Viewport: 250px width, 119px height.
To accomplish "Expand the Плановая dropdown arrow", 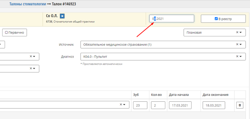I will (x=241, y=32).
